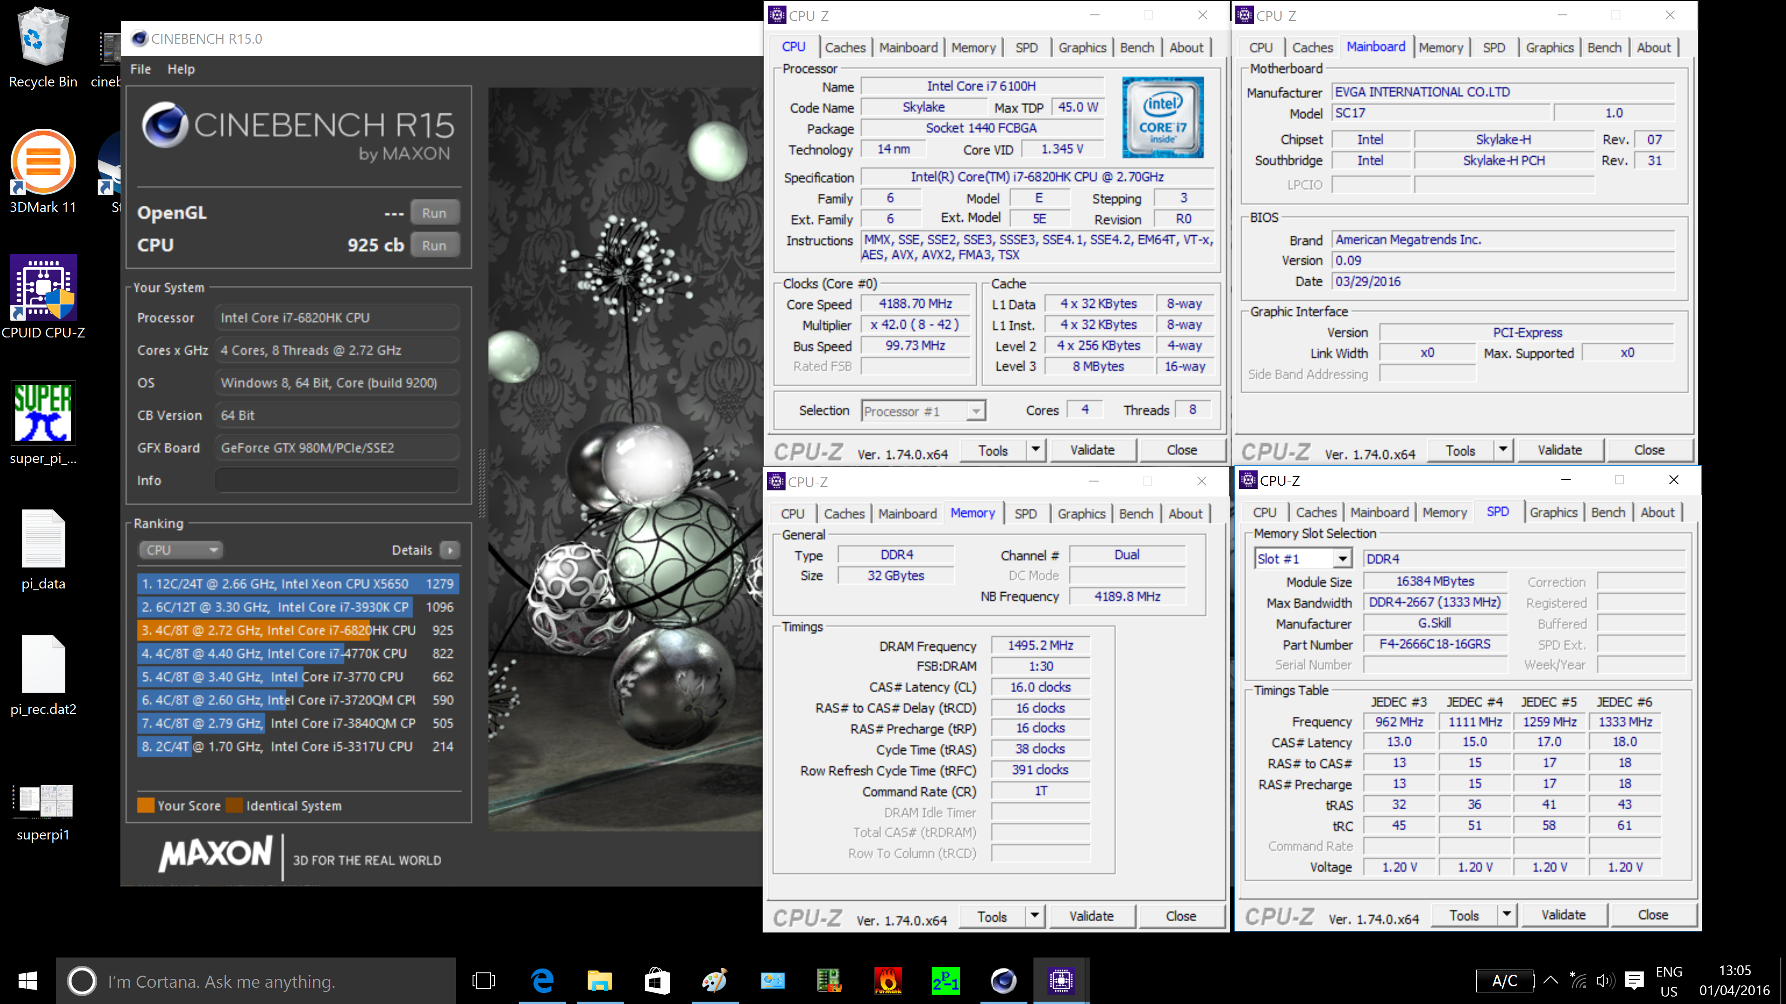Click the Windows Start button
The image size is (1786, 1004).
28,980
